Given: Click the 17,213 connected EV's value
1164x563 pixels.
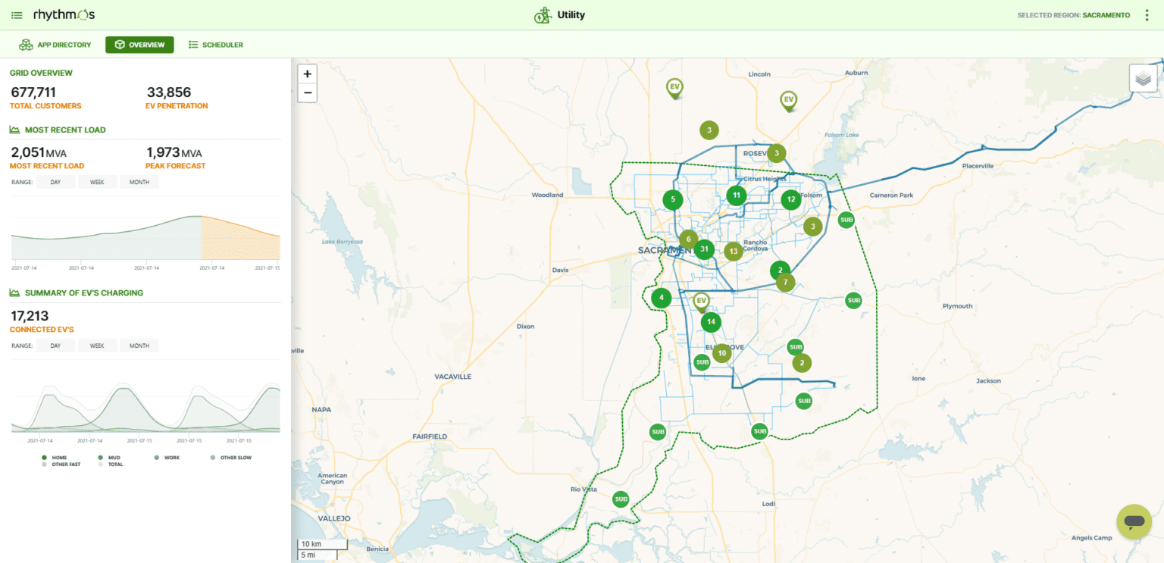Looking at the screenshot, I should [30, 316].
